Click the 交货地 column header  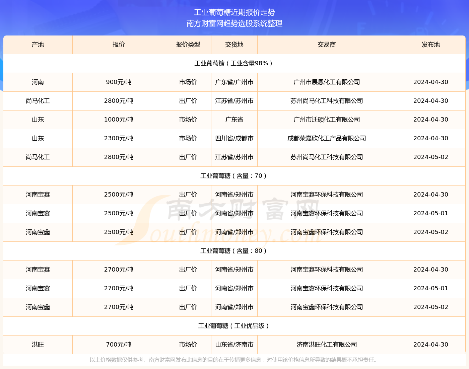point(234,45)
